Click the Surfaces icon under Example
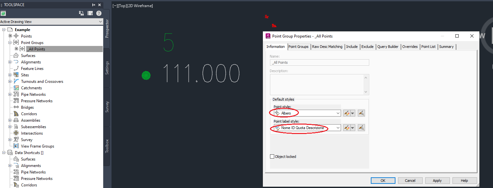The height and width of the screenshot is (188, 493). tap(16, 55)
